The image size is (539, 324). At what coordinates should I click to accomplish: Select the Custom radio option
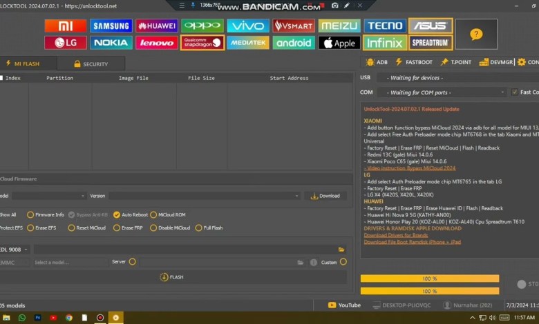pyautogui.click(x=343, y=262)
